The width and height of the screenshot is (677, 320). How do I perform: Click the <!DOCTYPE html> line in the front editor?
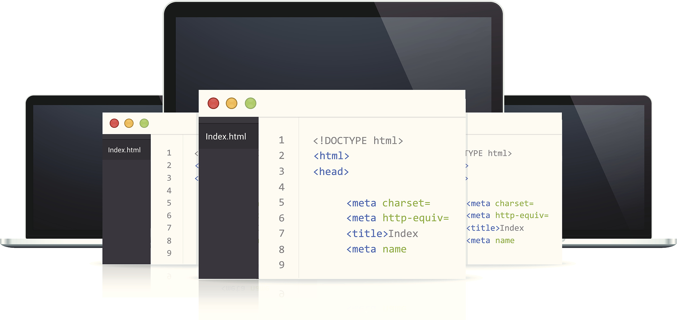(358, 141)
